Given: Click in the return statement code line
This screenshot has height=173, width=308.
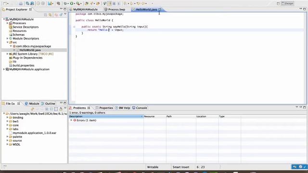Looking at the screenshot, I should pos(105,30).
